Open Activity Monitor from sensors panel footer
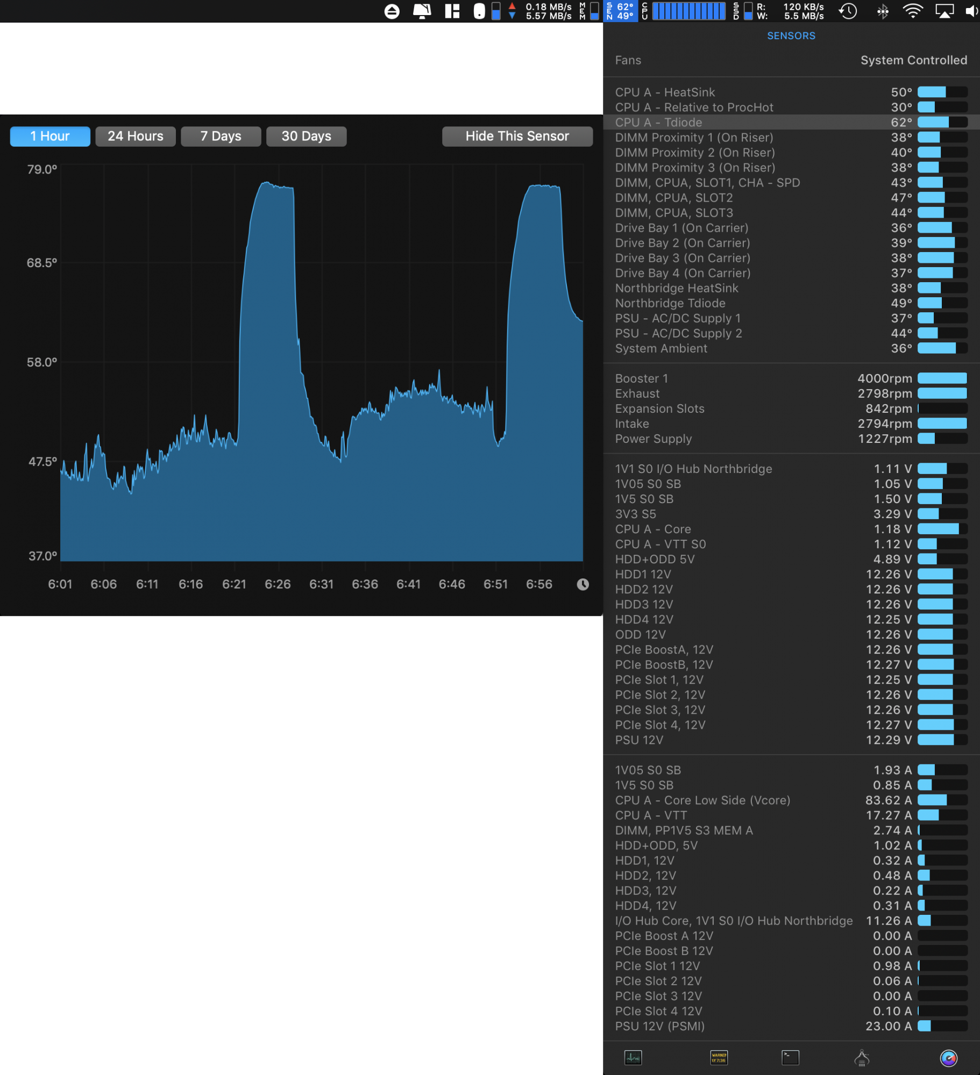The height and width of the screenshot is (1075, 980). click(x=633, y=1058)
